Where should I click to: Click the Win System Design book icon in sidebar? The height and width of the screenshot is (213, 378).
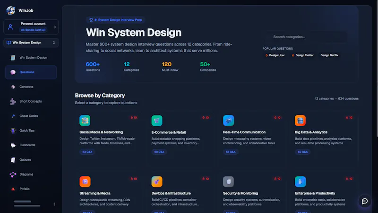click(13, 57)
